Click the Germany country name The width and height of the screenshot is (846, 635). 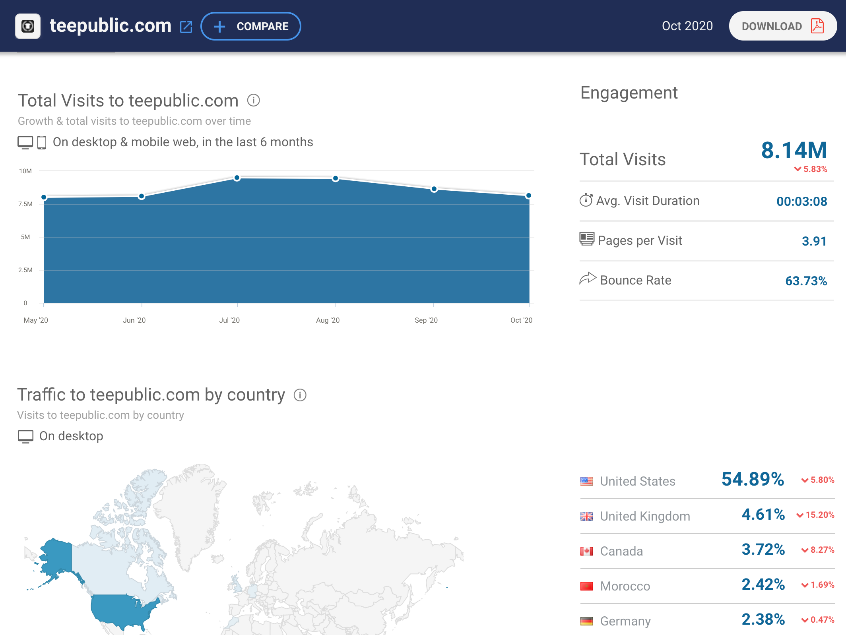tap(625, 621)
